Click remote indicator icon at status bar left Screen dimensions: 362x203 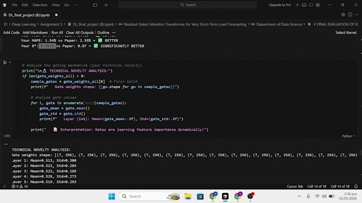pos(4,187)
